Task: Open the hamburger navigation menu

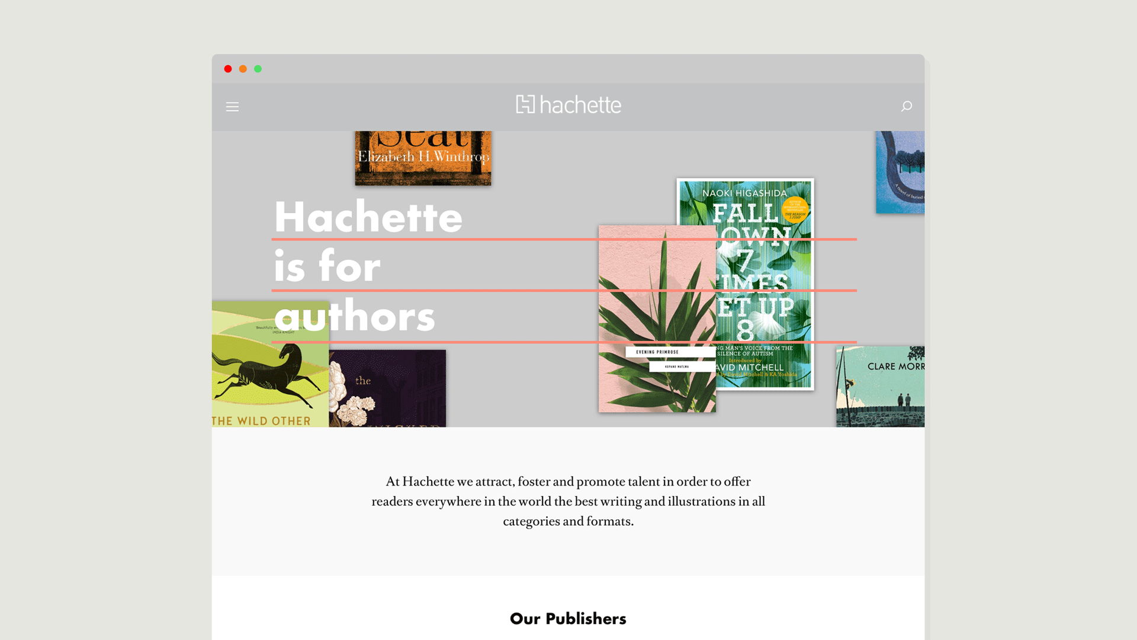Action: click(x=232, y=107)
